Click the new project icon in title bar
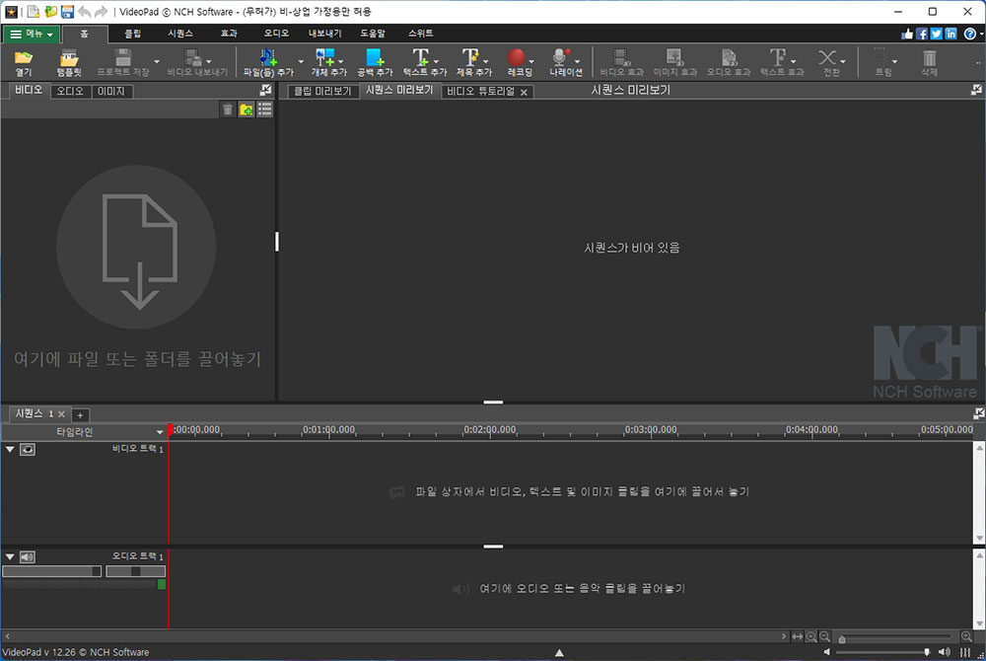 (34, 11)
